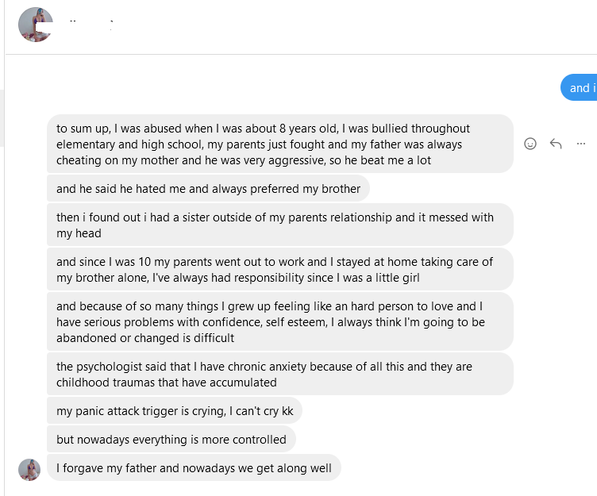The image size is (597, 496).
Task: Click the reply arrow beside the message
Action: (x=556, y=144)
